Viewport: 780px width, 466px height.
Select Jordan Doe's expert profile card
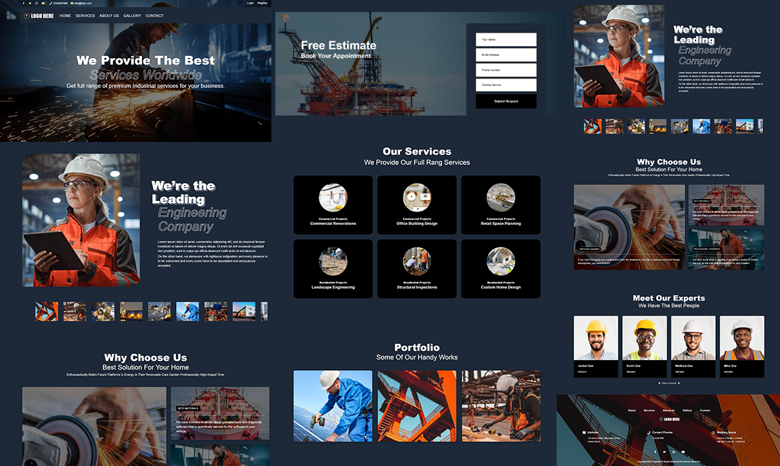coord(595,346)
